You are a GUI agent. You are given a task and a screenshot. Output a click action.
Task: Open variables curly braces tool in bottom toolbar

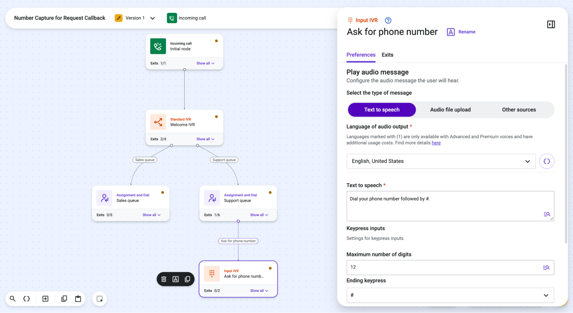click(x=26, y=299)
